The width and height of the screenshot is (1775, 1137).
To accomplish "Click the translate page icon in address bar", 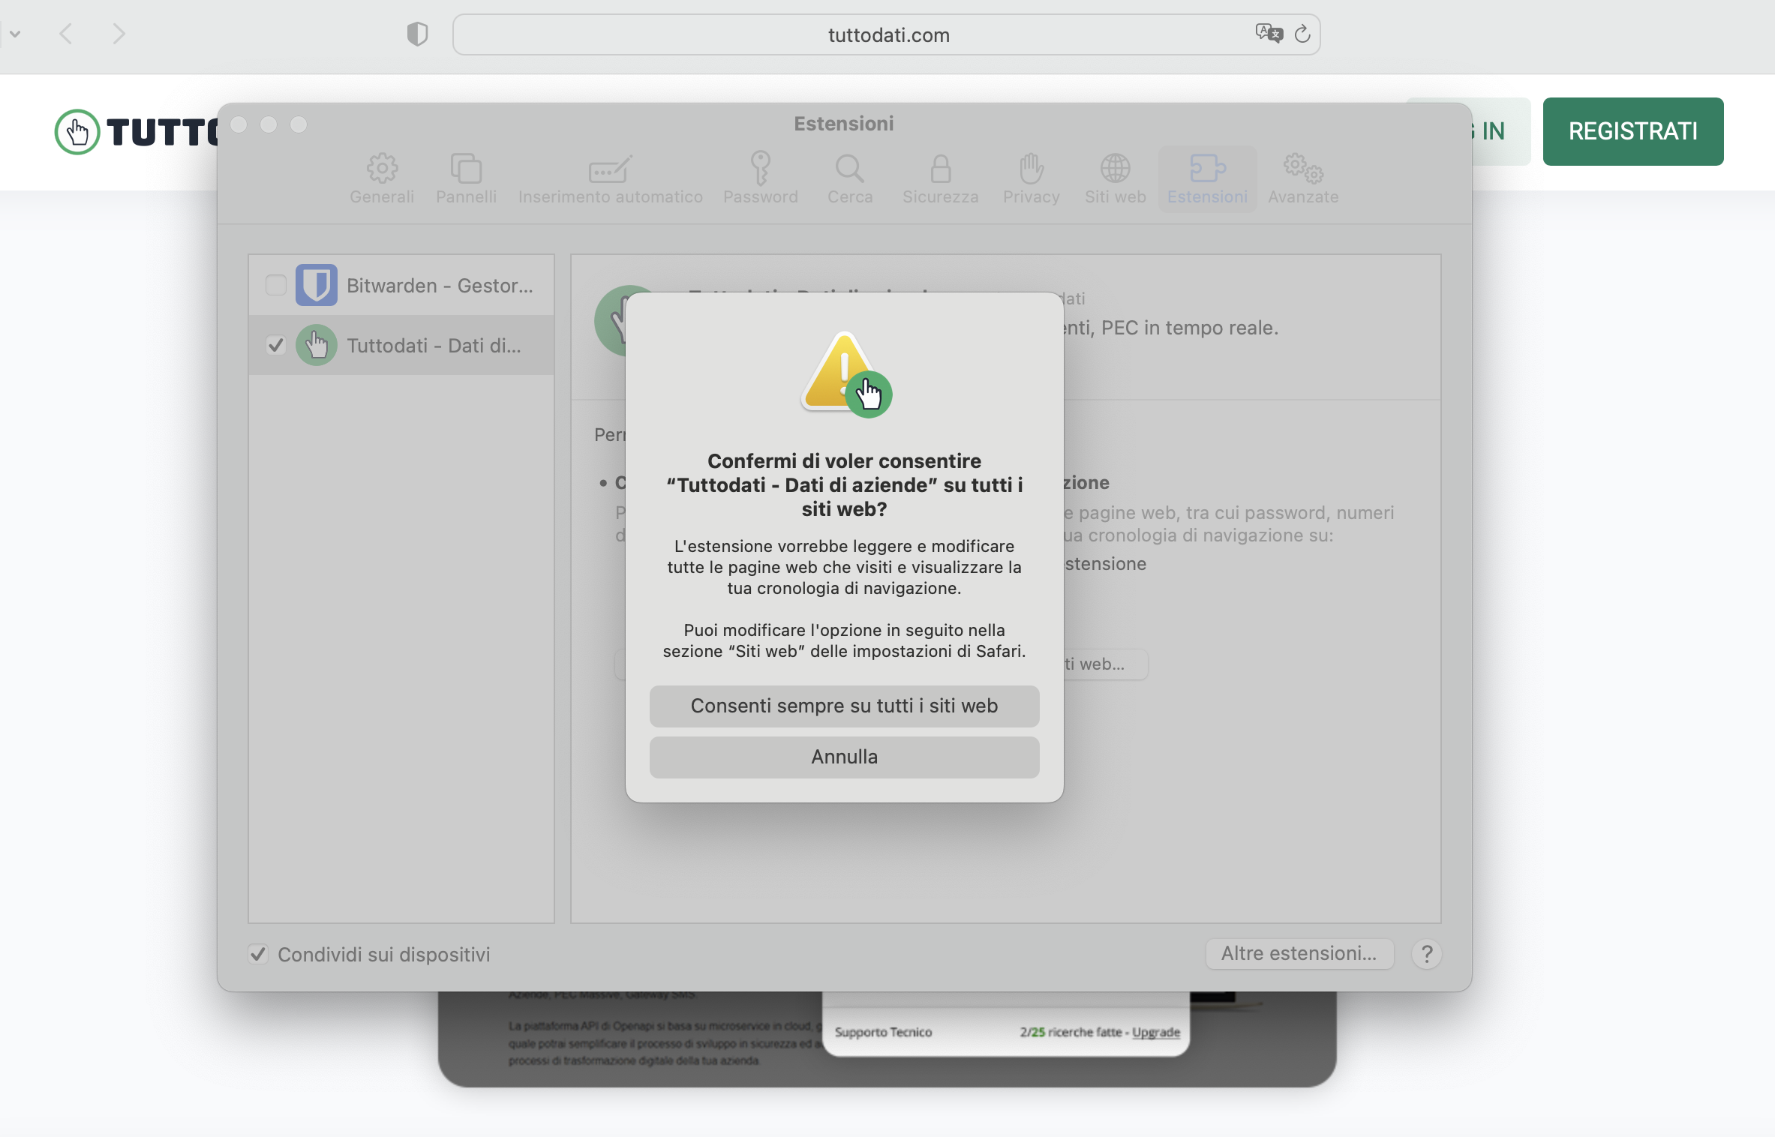I will [1269, 34].
